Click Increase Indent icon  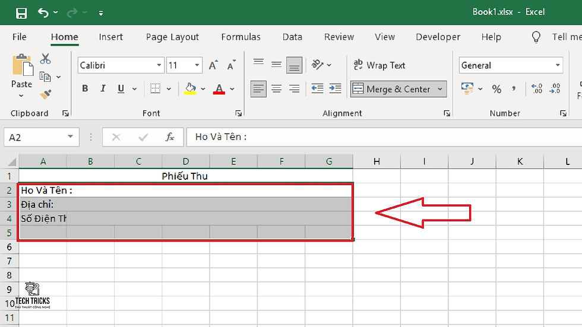click(x=335, y=89)
